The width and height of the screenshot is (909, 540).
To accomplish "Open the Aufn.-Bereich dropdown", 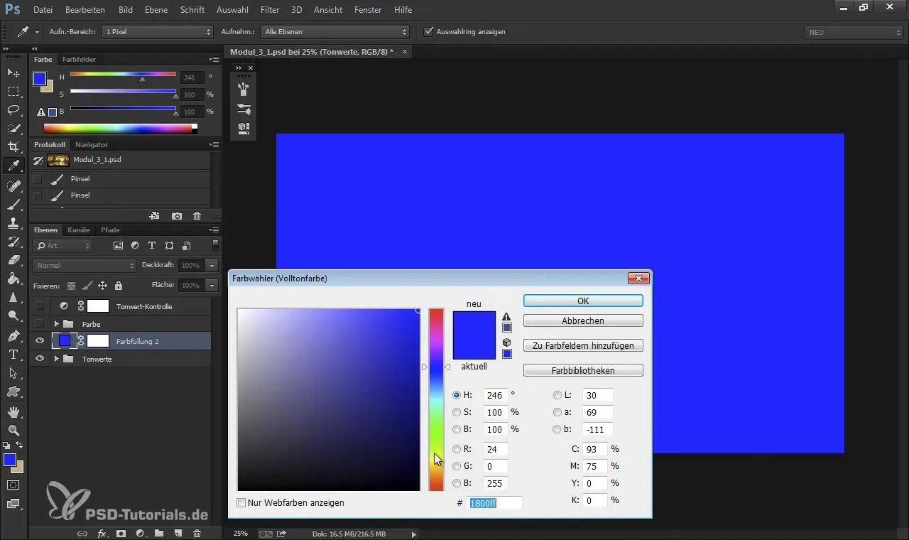I will (x=158, y=32).
